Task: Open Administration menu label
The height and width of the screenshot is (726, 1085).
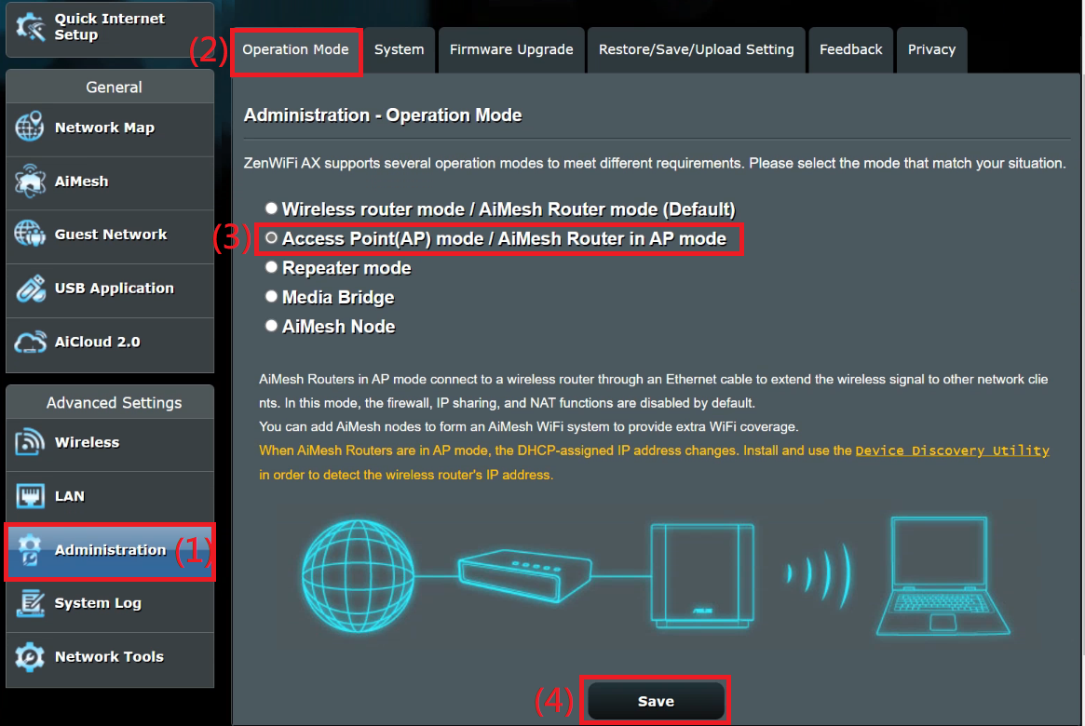Action: [111, 550]
